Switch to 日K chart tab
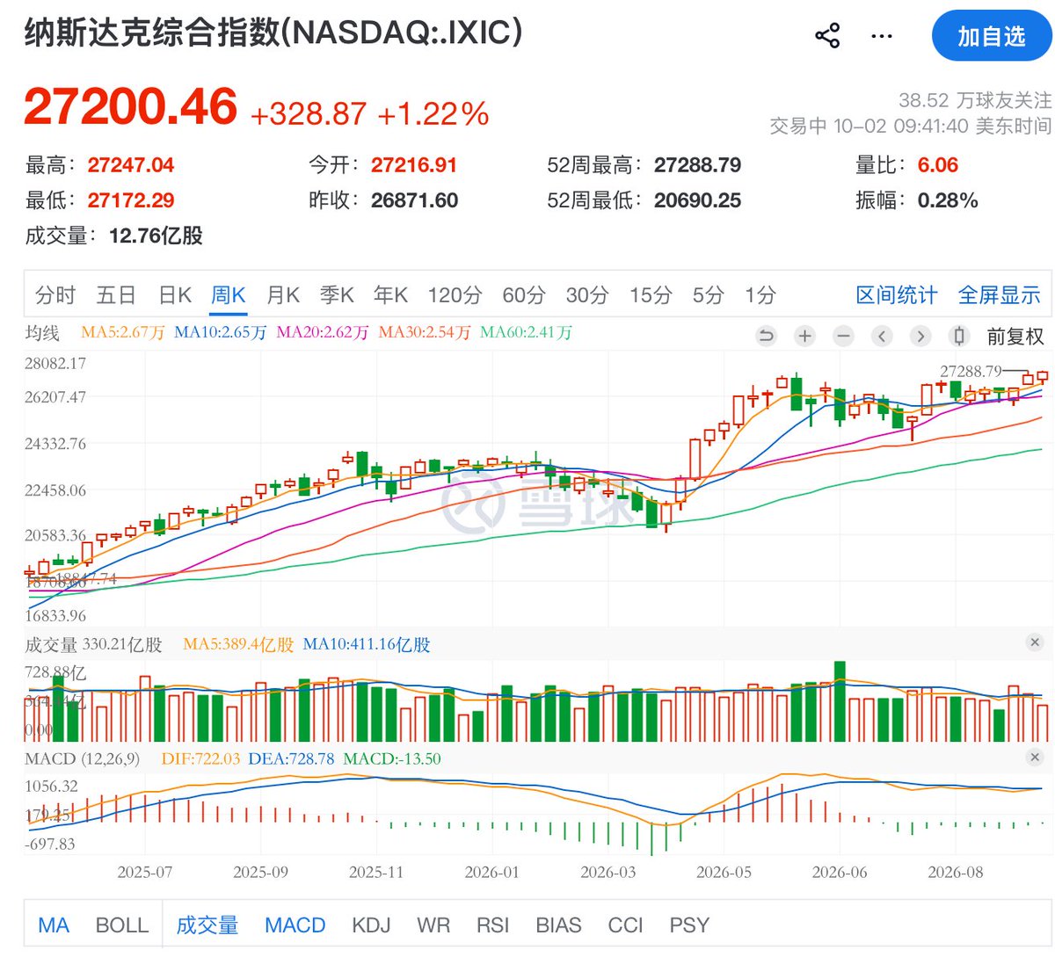This screenshot has width=1055, height=979. (175, 295)
